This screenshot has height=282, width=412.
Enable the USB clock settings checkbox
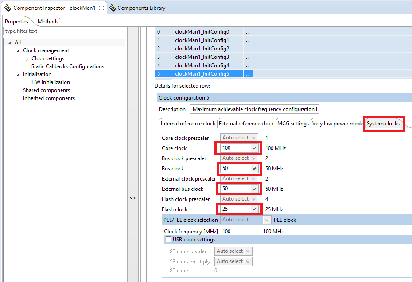(168, 240)
